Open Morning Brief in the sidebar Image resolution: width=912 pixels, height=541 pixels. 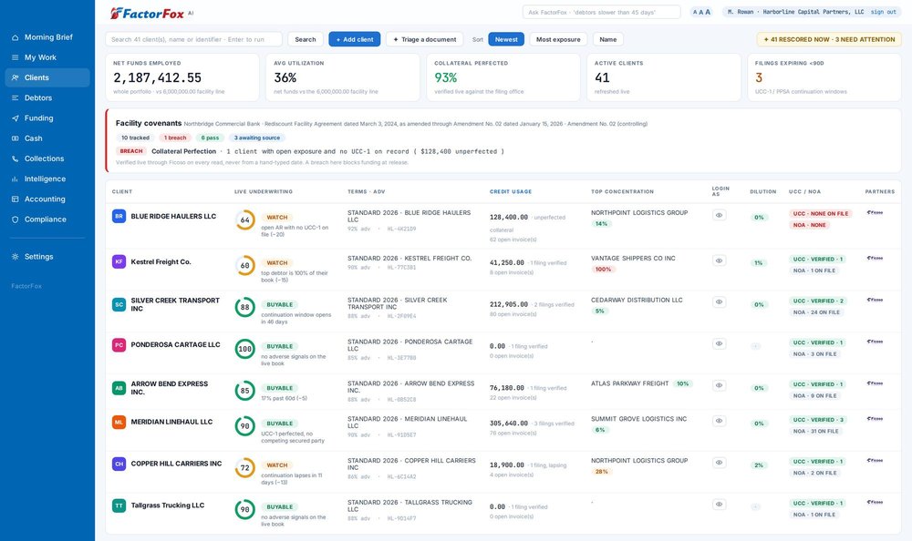click(x=47, y=37)
